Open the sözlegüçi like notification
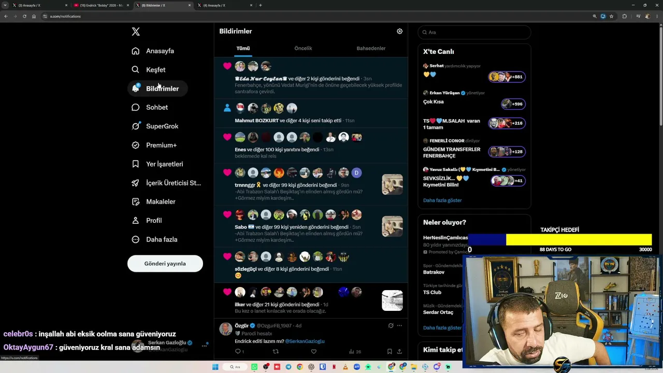This screenshot has height=373, width=663. coord(311,265)
